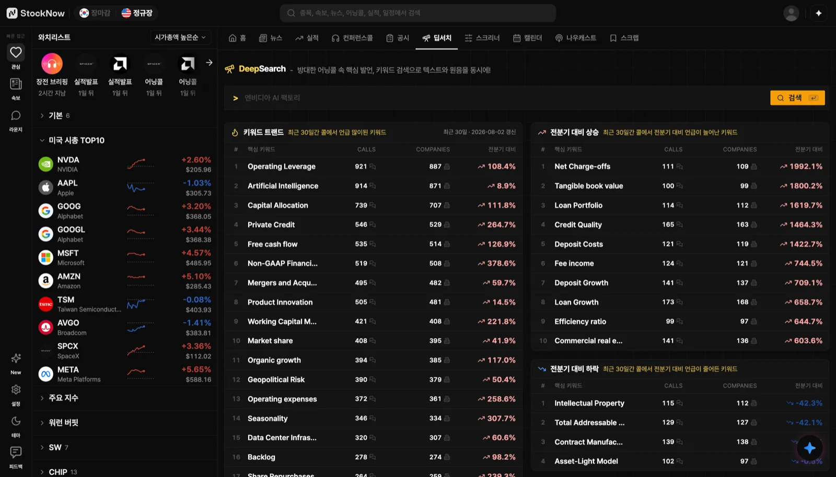Open the 스크리너 tab
This screenshot has width=836, height=477.
point(482,38)
